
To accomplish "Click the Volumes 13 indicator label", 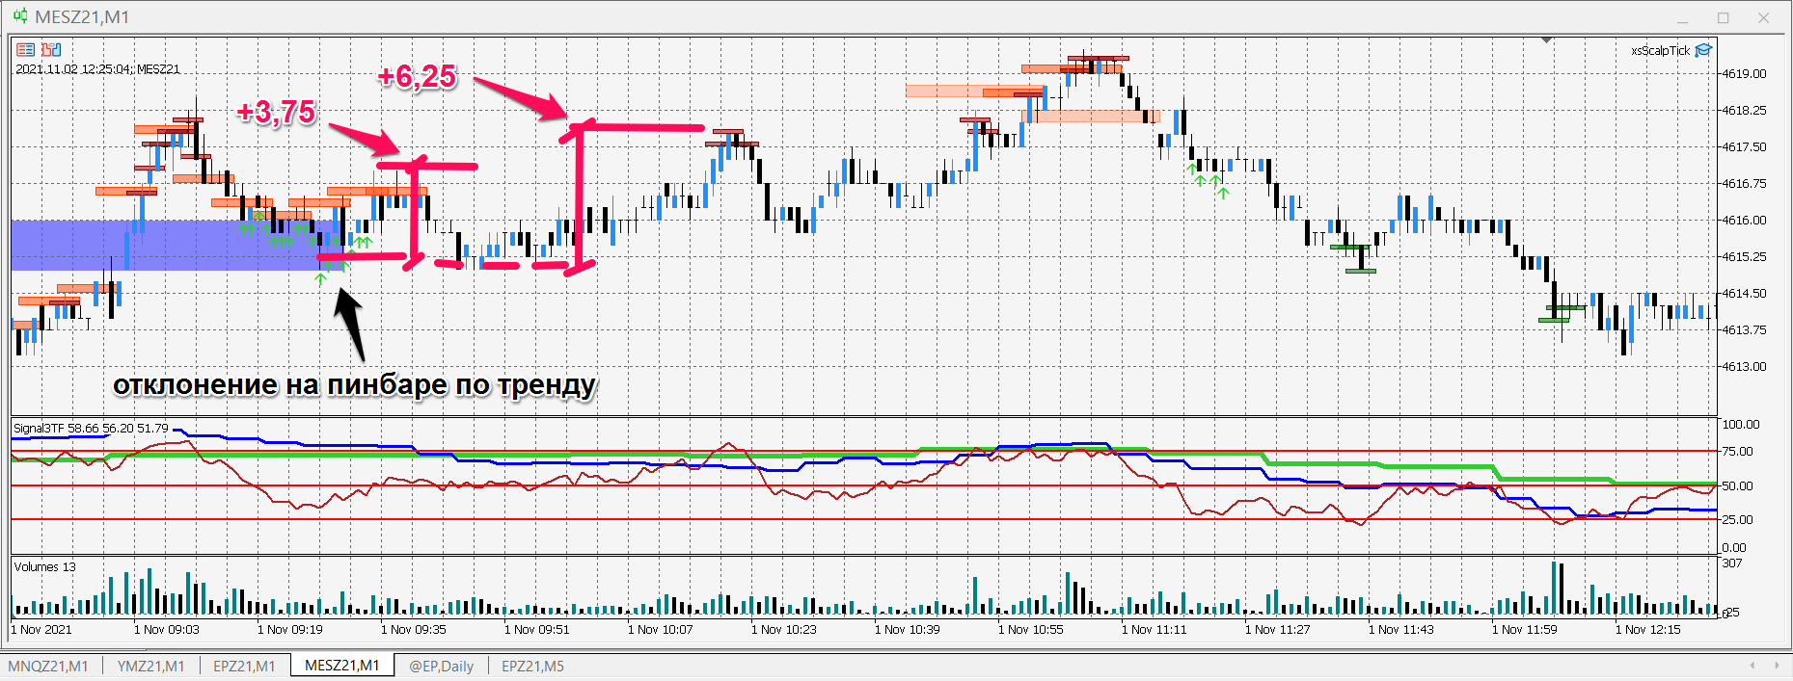I will click(44, 566).
